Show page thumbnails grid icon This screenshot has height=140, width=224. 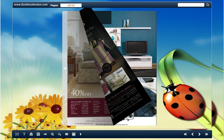pyautogui.click(x=38, y=134)
